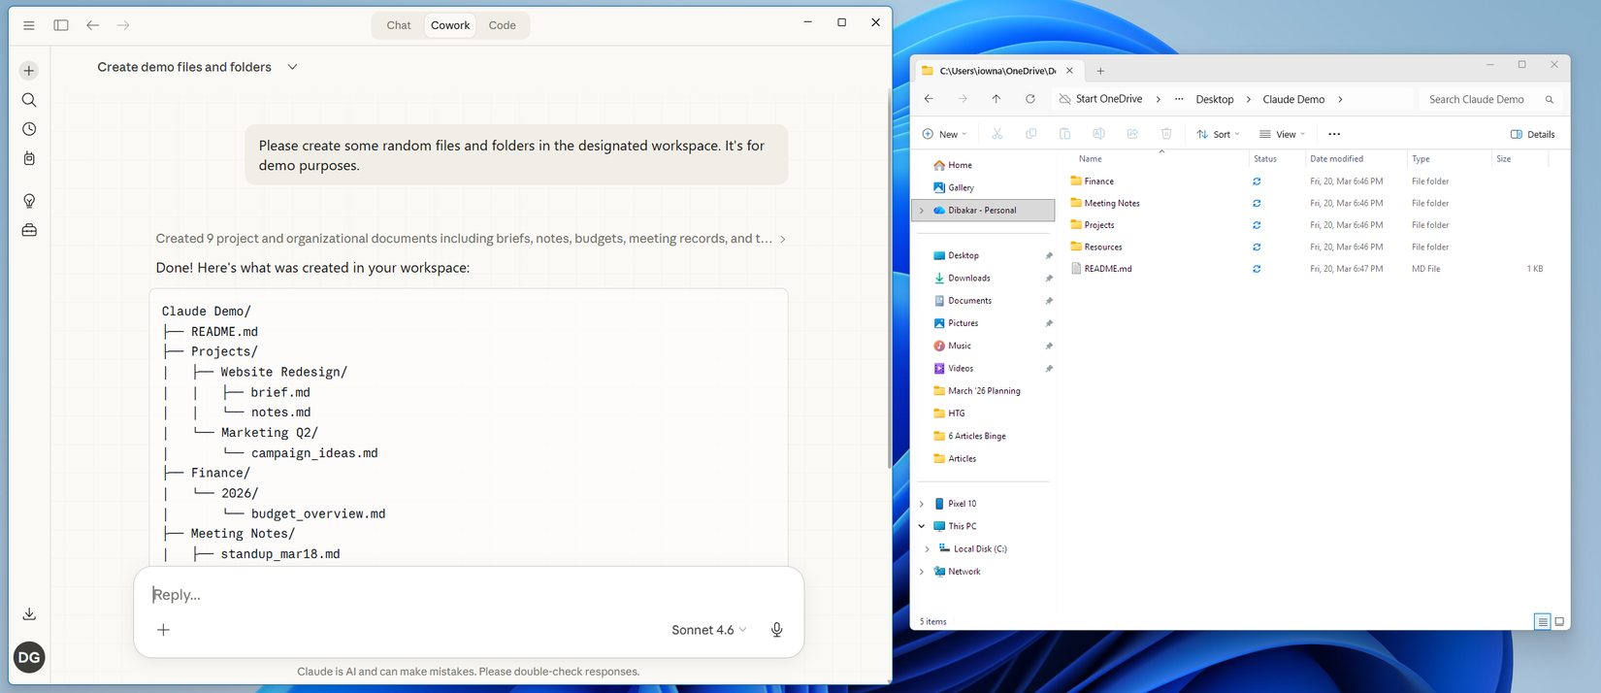Expand the Local Disk (C:) node

click(x=927, y=548)
